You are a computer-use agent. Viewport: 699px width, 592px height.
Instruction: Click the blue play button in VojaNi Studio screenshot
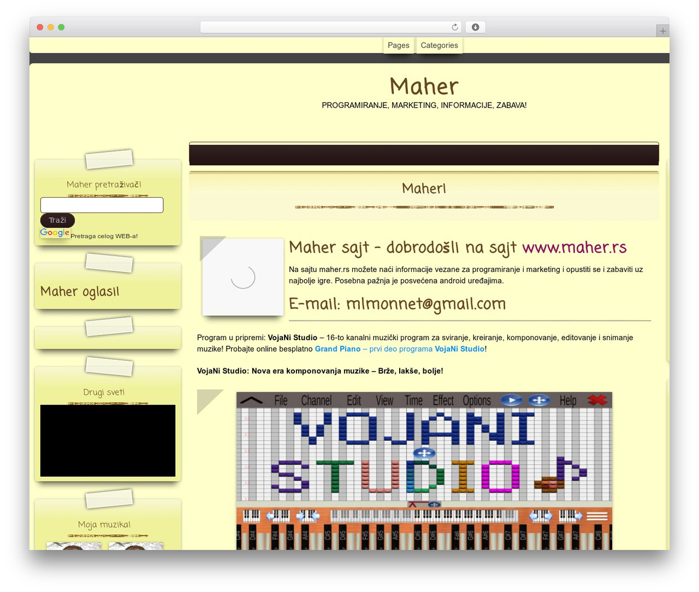pyautogui.click(x=512, y=400)
